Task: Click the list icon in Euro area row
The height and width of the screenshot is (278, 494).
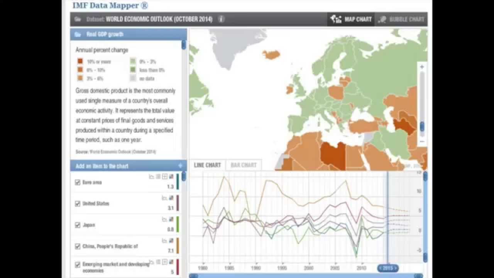Action: coord(158,176)
